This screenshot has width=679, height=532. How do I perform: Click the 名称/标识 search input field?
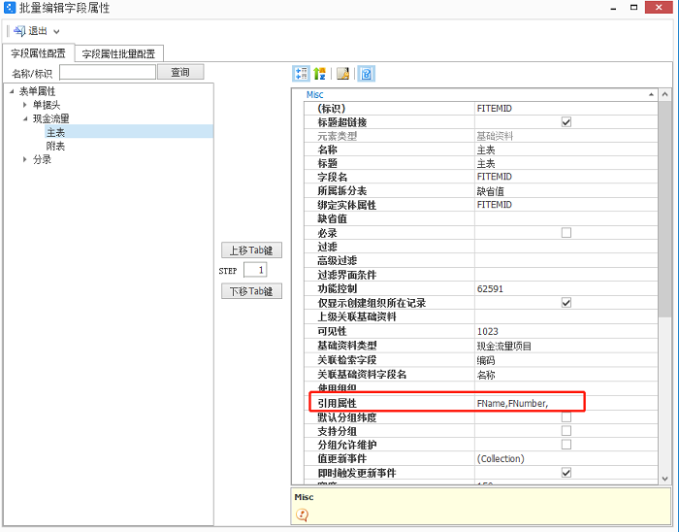click(x=108, y=72)
